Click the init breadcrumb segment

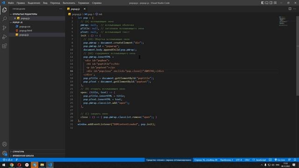99,14
